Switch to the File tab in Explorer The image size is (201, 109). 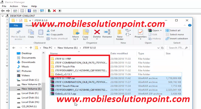(16, 26)
